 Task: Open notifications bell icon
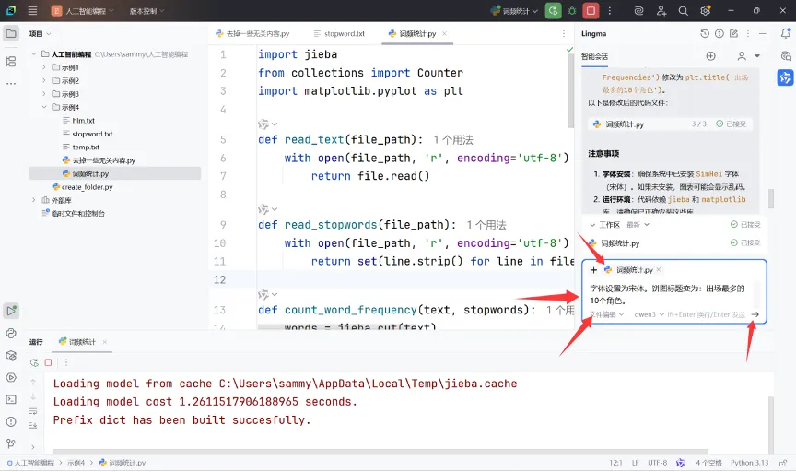click(x=786, y=33)
